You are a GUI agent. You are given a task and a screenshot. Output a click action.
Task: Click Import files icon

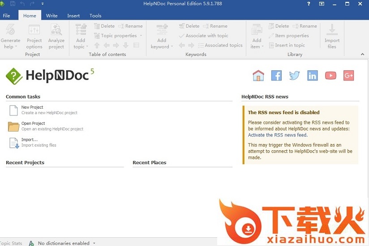[332, 30]
